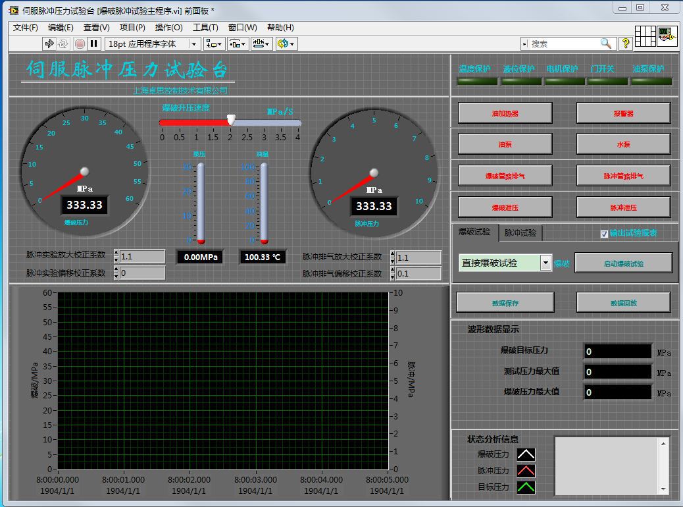Viewport: 683px width, 507px height.
Task: Click the 脉冲管路排气 button
Action: coord(623,176)
